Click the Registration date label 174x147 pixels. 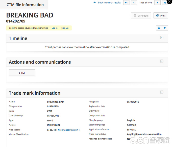click(x=97, y=106)
